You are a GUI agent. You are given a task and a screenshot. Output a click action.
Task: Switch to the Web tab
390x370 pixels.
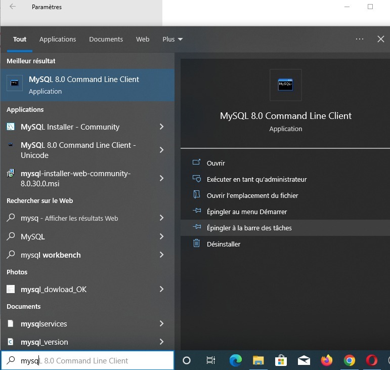[x=143, y=39]
